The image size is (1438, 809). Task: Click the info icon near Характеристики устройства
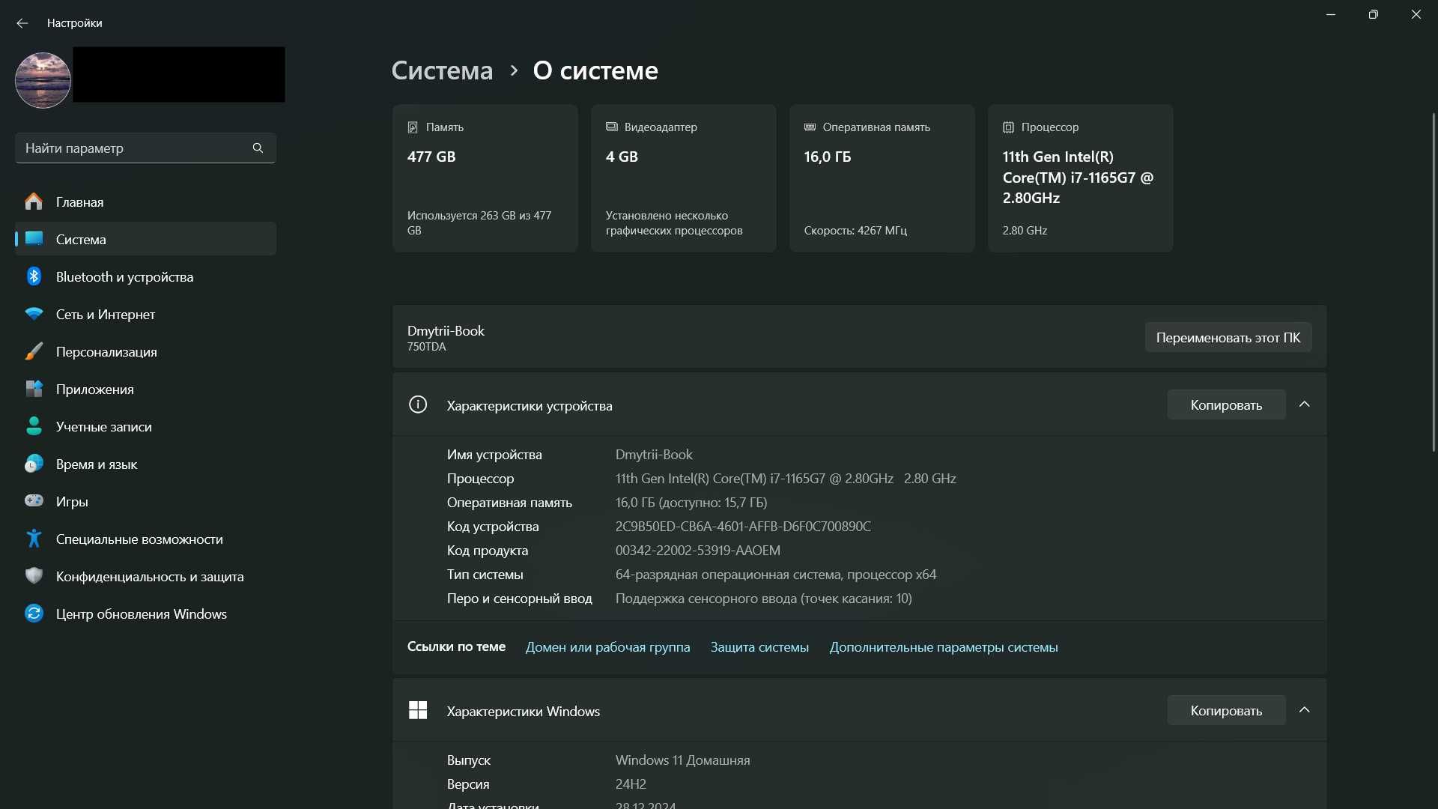click(x=418, y=404)
